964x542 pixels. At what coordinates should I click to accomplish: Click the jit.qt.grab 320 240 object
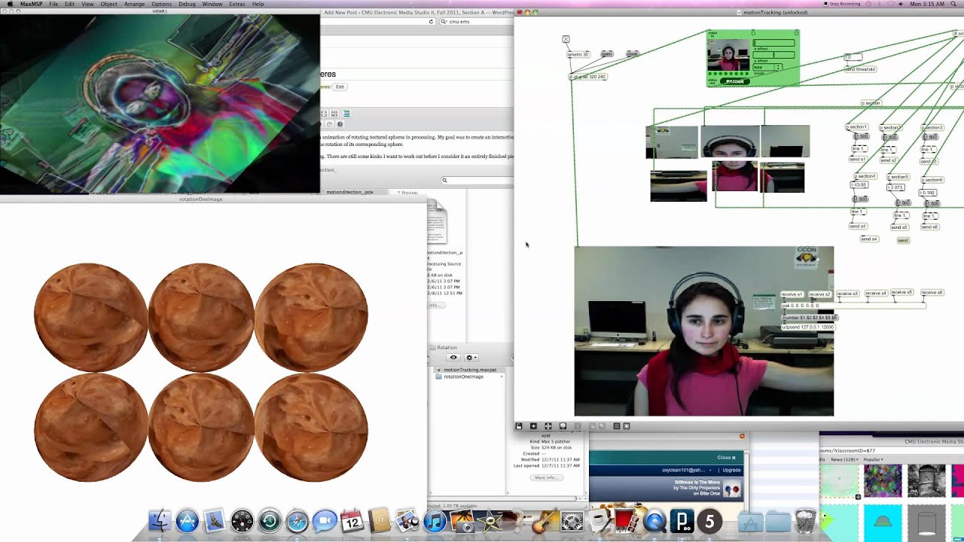point(587,77)
